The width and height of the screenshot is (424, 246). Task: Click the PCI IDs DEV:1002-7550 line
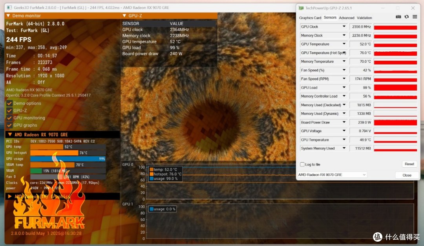(51, 141)
